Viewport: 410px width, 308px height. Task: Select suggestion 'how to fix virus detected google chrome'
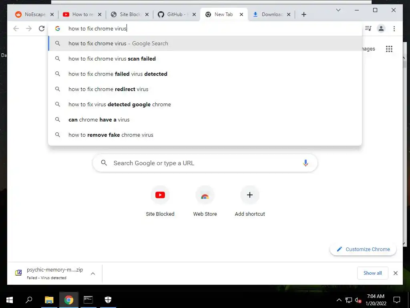(x=205, y=104)
